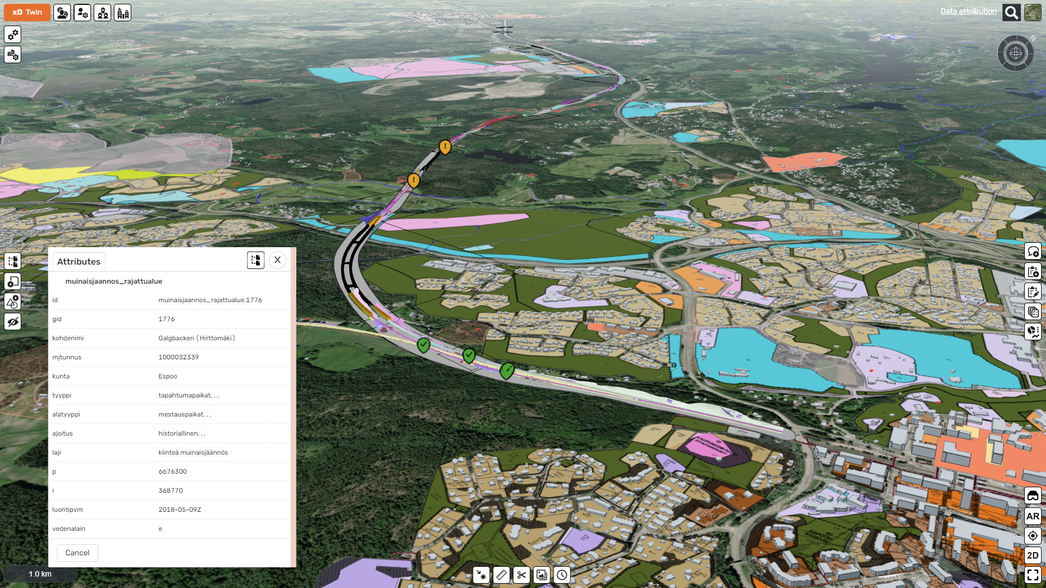Viewport: 1046px width, 588px height.
Task: Select the add-shape drawing tool in the left sidebar
Action: click(x=13, y=301)
